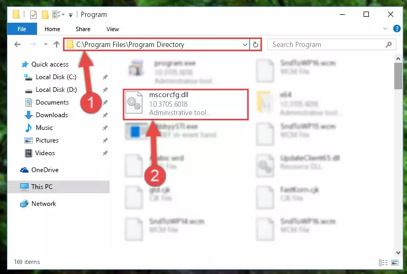The image size is (407, 274).
Task: Click the vertical scrollbar thumb
Action: pyautogui.click(x=398, y=76)
